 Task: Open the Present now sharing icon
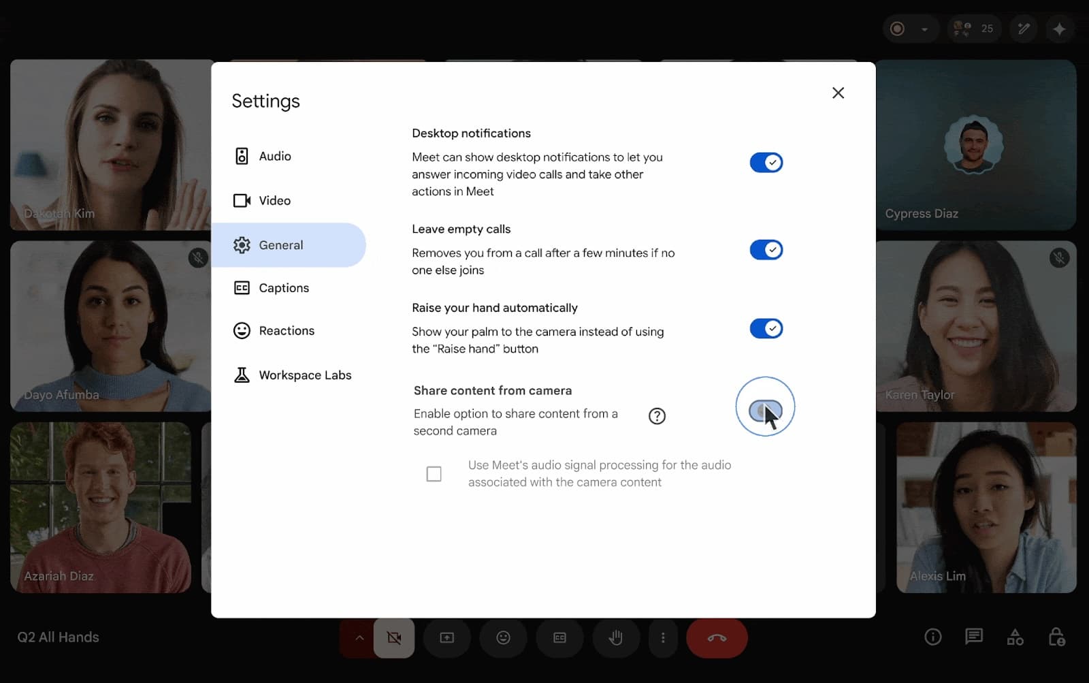click(x=446, y=638)
